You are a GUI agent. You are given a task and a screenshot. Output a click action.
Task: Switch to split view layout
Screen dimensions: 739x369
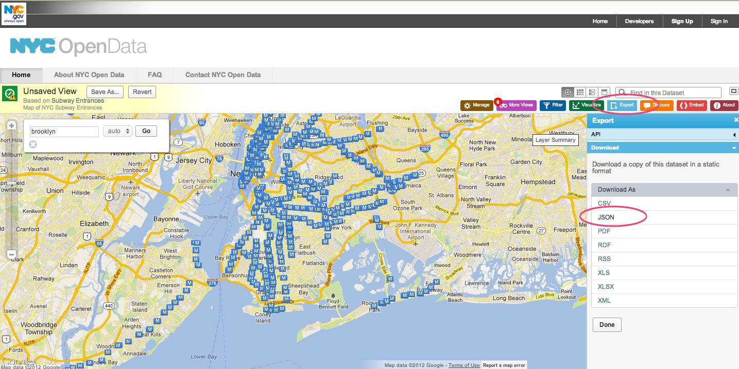tap(591, 92)
